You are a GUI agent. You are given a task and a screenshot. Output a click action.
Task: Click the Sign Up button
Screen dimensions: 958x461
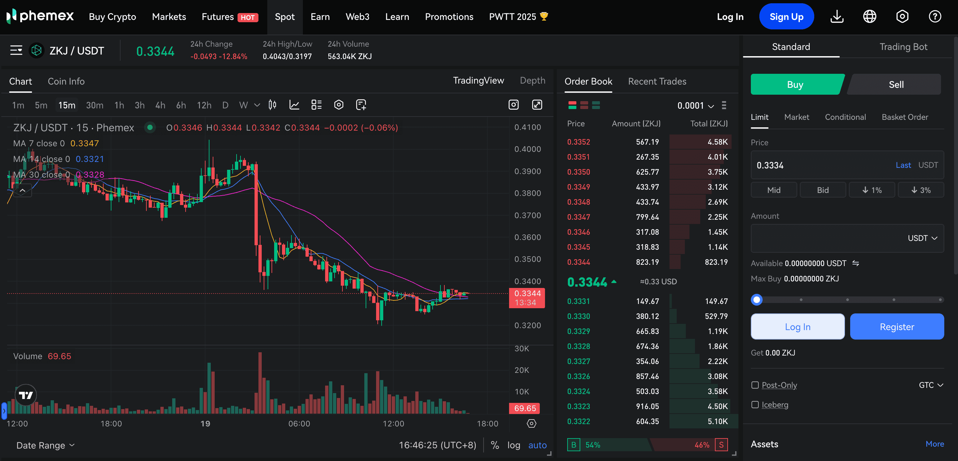coord(786,16)
